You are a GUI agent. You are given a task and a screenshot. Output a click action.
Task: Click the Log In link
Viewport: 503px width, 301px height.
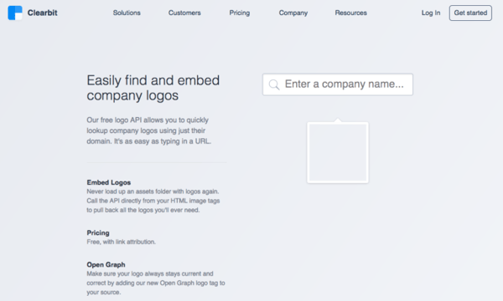tap(431, 13)
